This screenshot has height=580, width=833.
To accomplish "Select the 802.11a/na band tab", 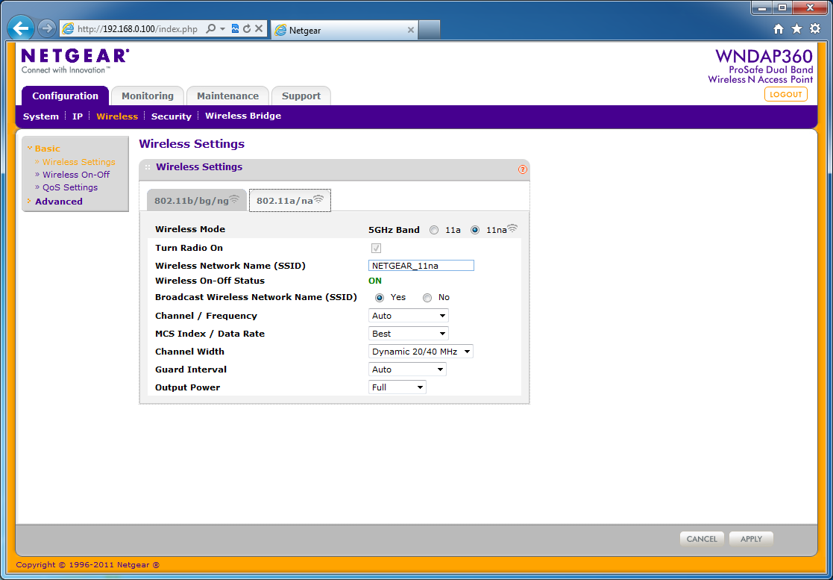I will pyautogui.click(x=290, y=200).
